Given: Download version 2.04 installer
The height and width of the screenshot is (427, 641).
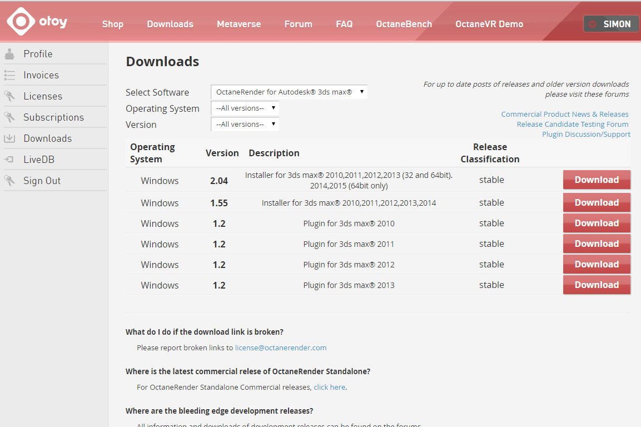Looking at the screenshot, I should pos(597,180).
